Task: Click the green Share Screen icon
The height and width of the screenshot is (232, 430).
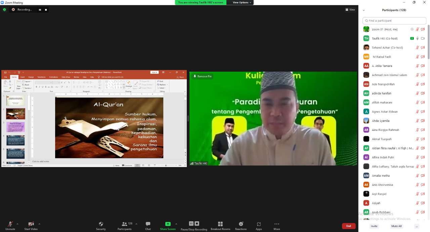Action: tap(168, 224)
